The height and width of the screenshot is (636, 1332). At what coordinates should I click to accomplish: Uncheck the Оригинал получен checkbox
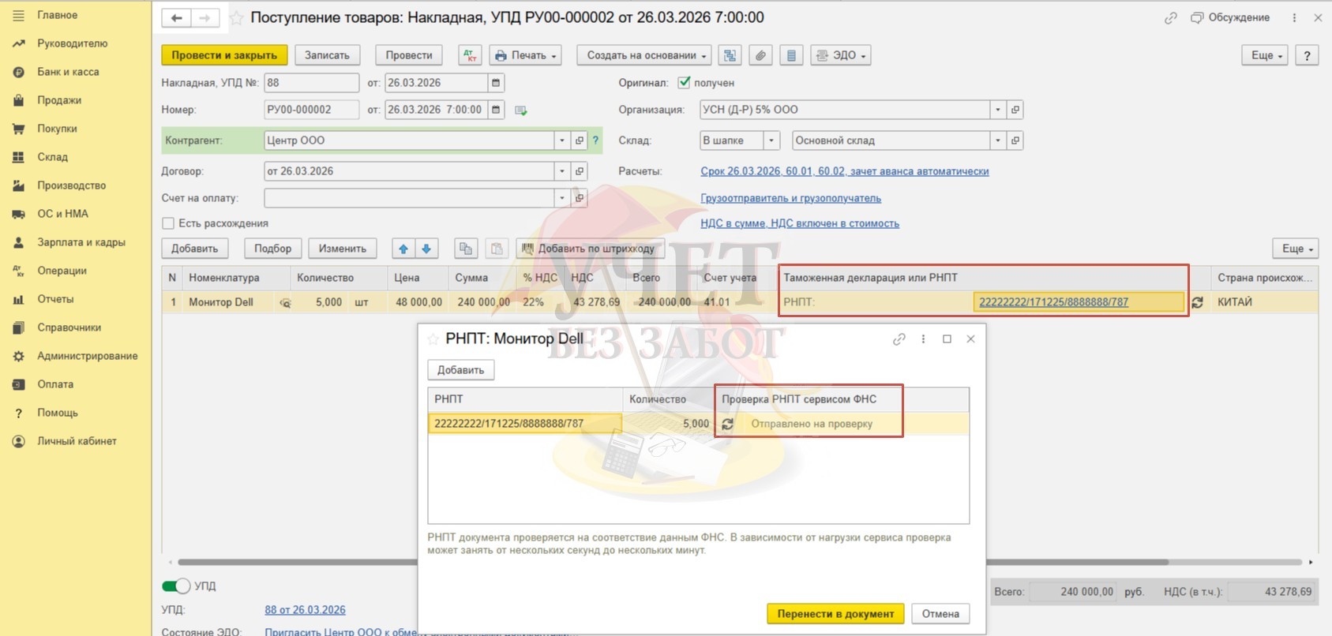684,83
